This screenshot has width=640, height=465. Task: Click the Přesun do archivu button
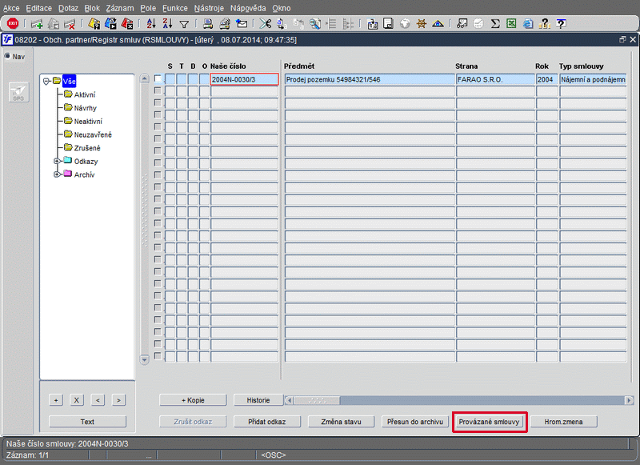pyautogui.click(x=415, y=422)
